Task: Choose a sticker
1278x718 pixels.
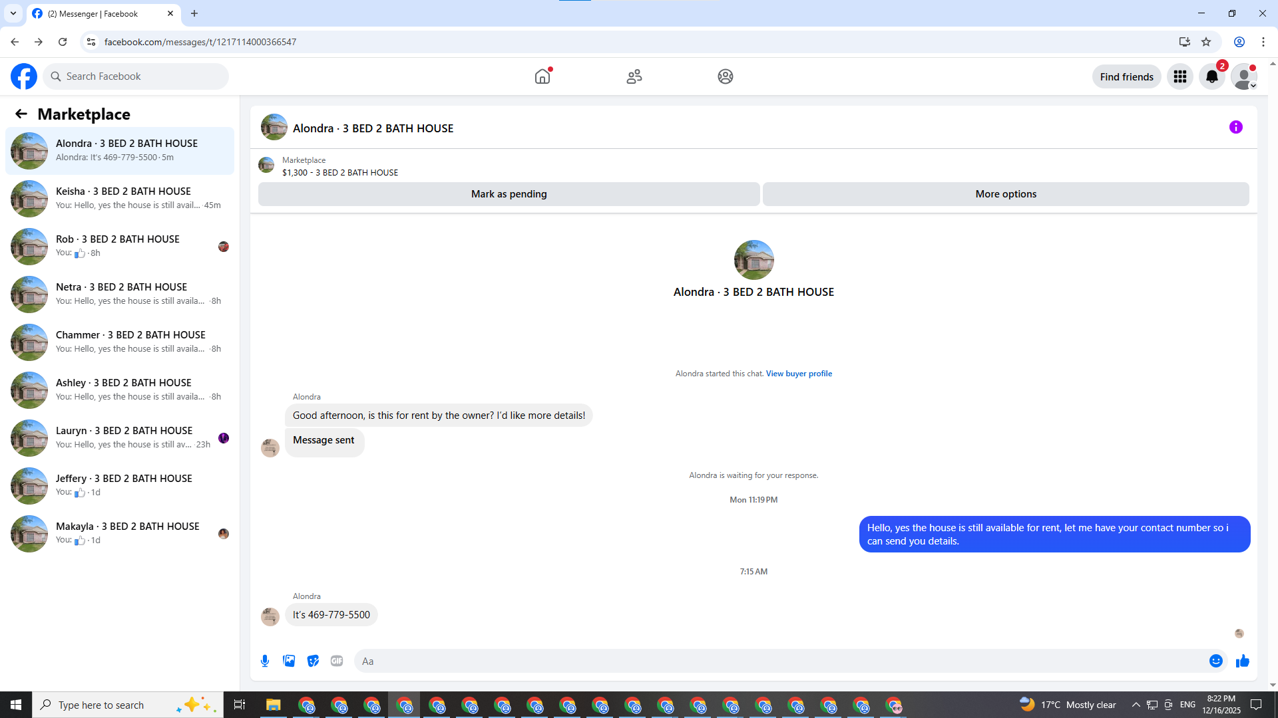Action: [x=313, y=661]
